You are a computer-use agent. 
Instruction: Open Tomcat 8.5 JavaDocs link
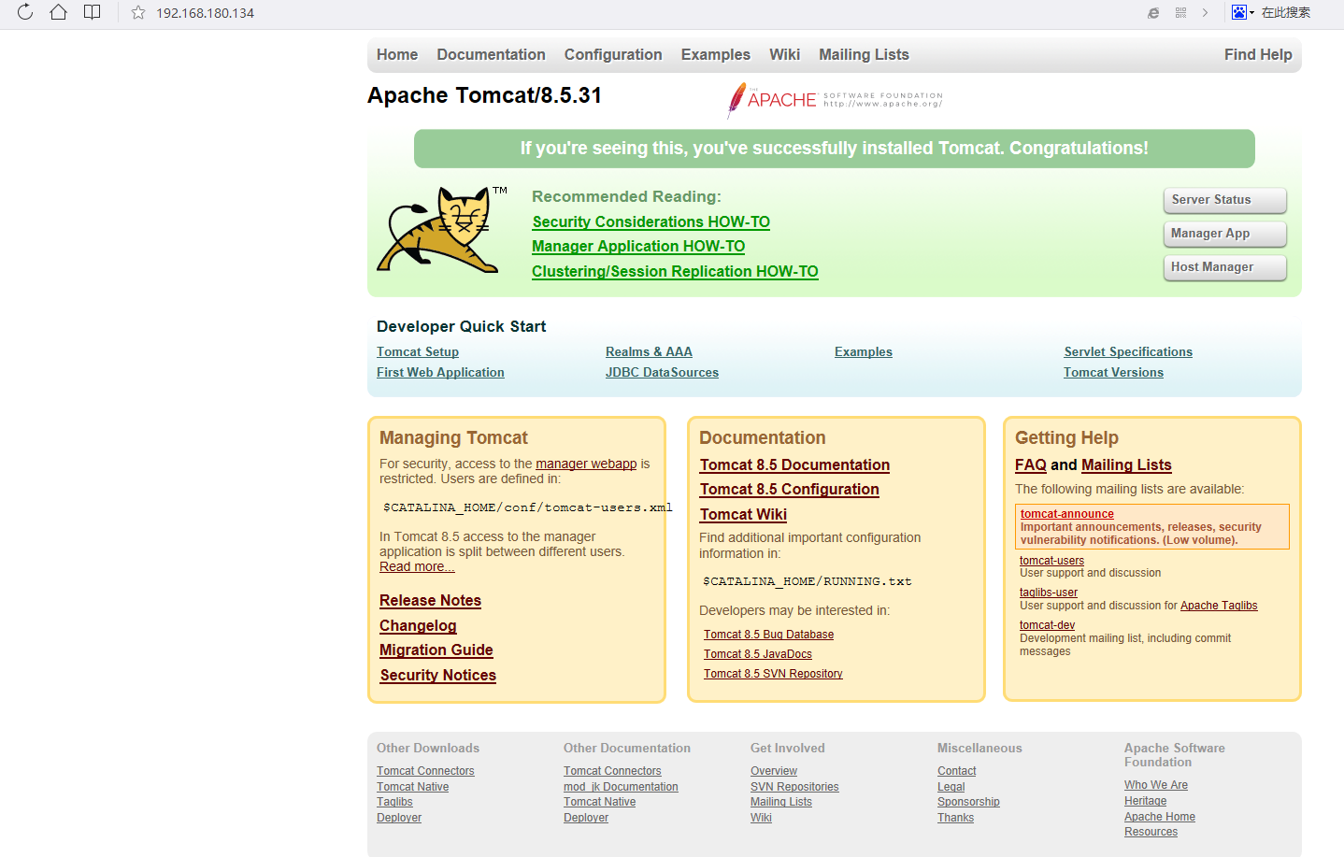(x=758, y=654)
